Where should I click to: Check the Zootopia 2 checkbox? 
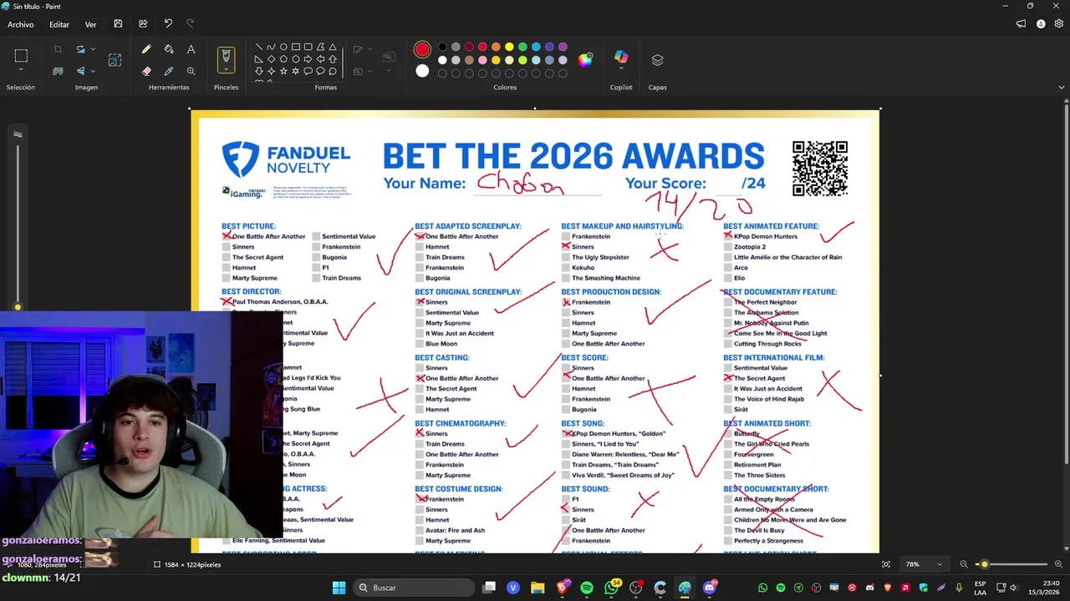(x=727, y=247)
